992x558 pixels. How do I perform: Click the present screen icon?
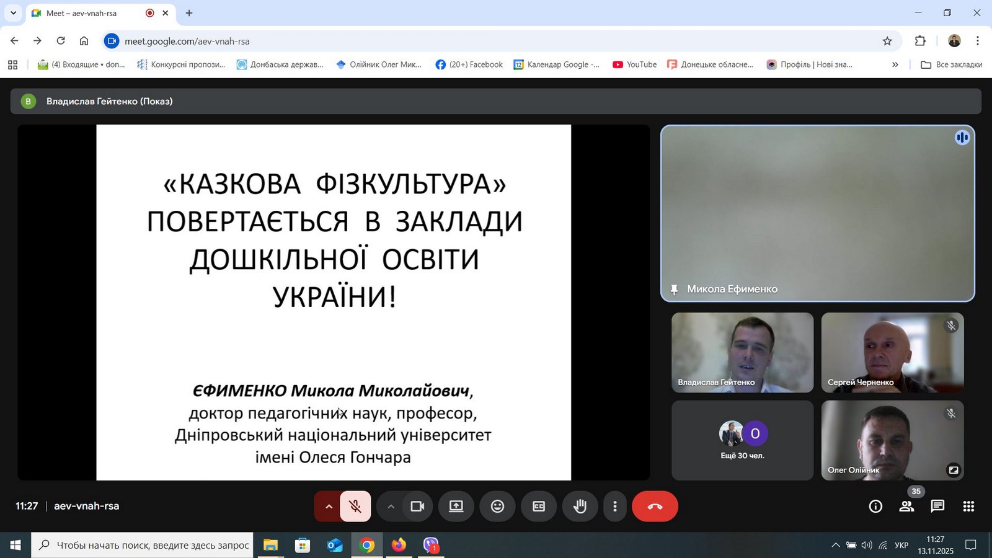point(456,507)
